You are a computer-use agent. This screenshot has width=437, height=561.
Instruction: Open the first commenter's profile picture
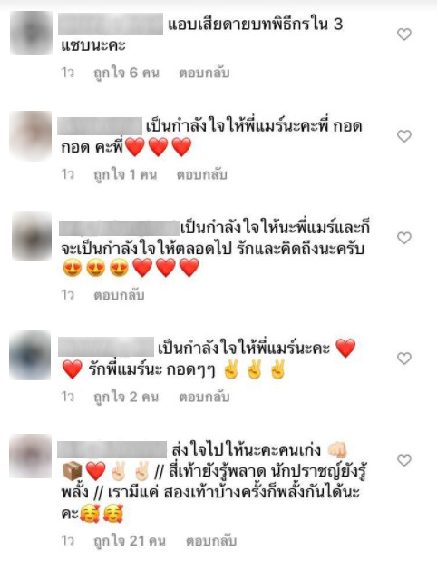(31, 33)
